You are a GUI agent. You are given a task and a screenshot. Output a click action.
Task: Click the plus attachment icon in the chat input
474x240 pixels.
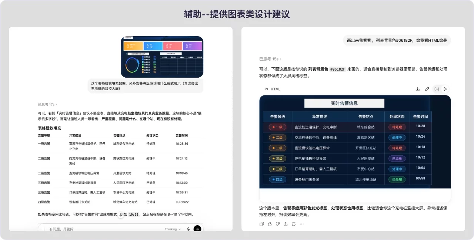coord(44,229)
